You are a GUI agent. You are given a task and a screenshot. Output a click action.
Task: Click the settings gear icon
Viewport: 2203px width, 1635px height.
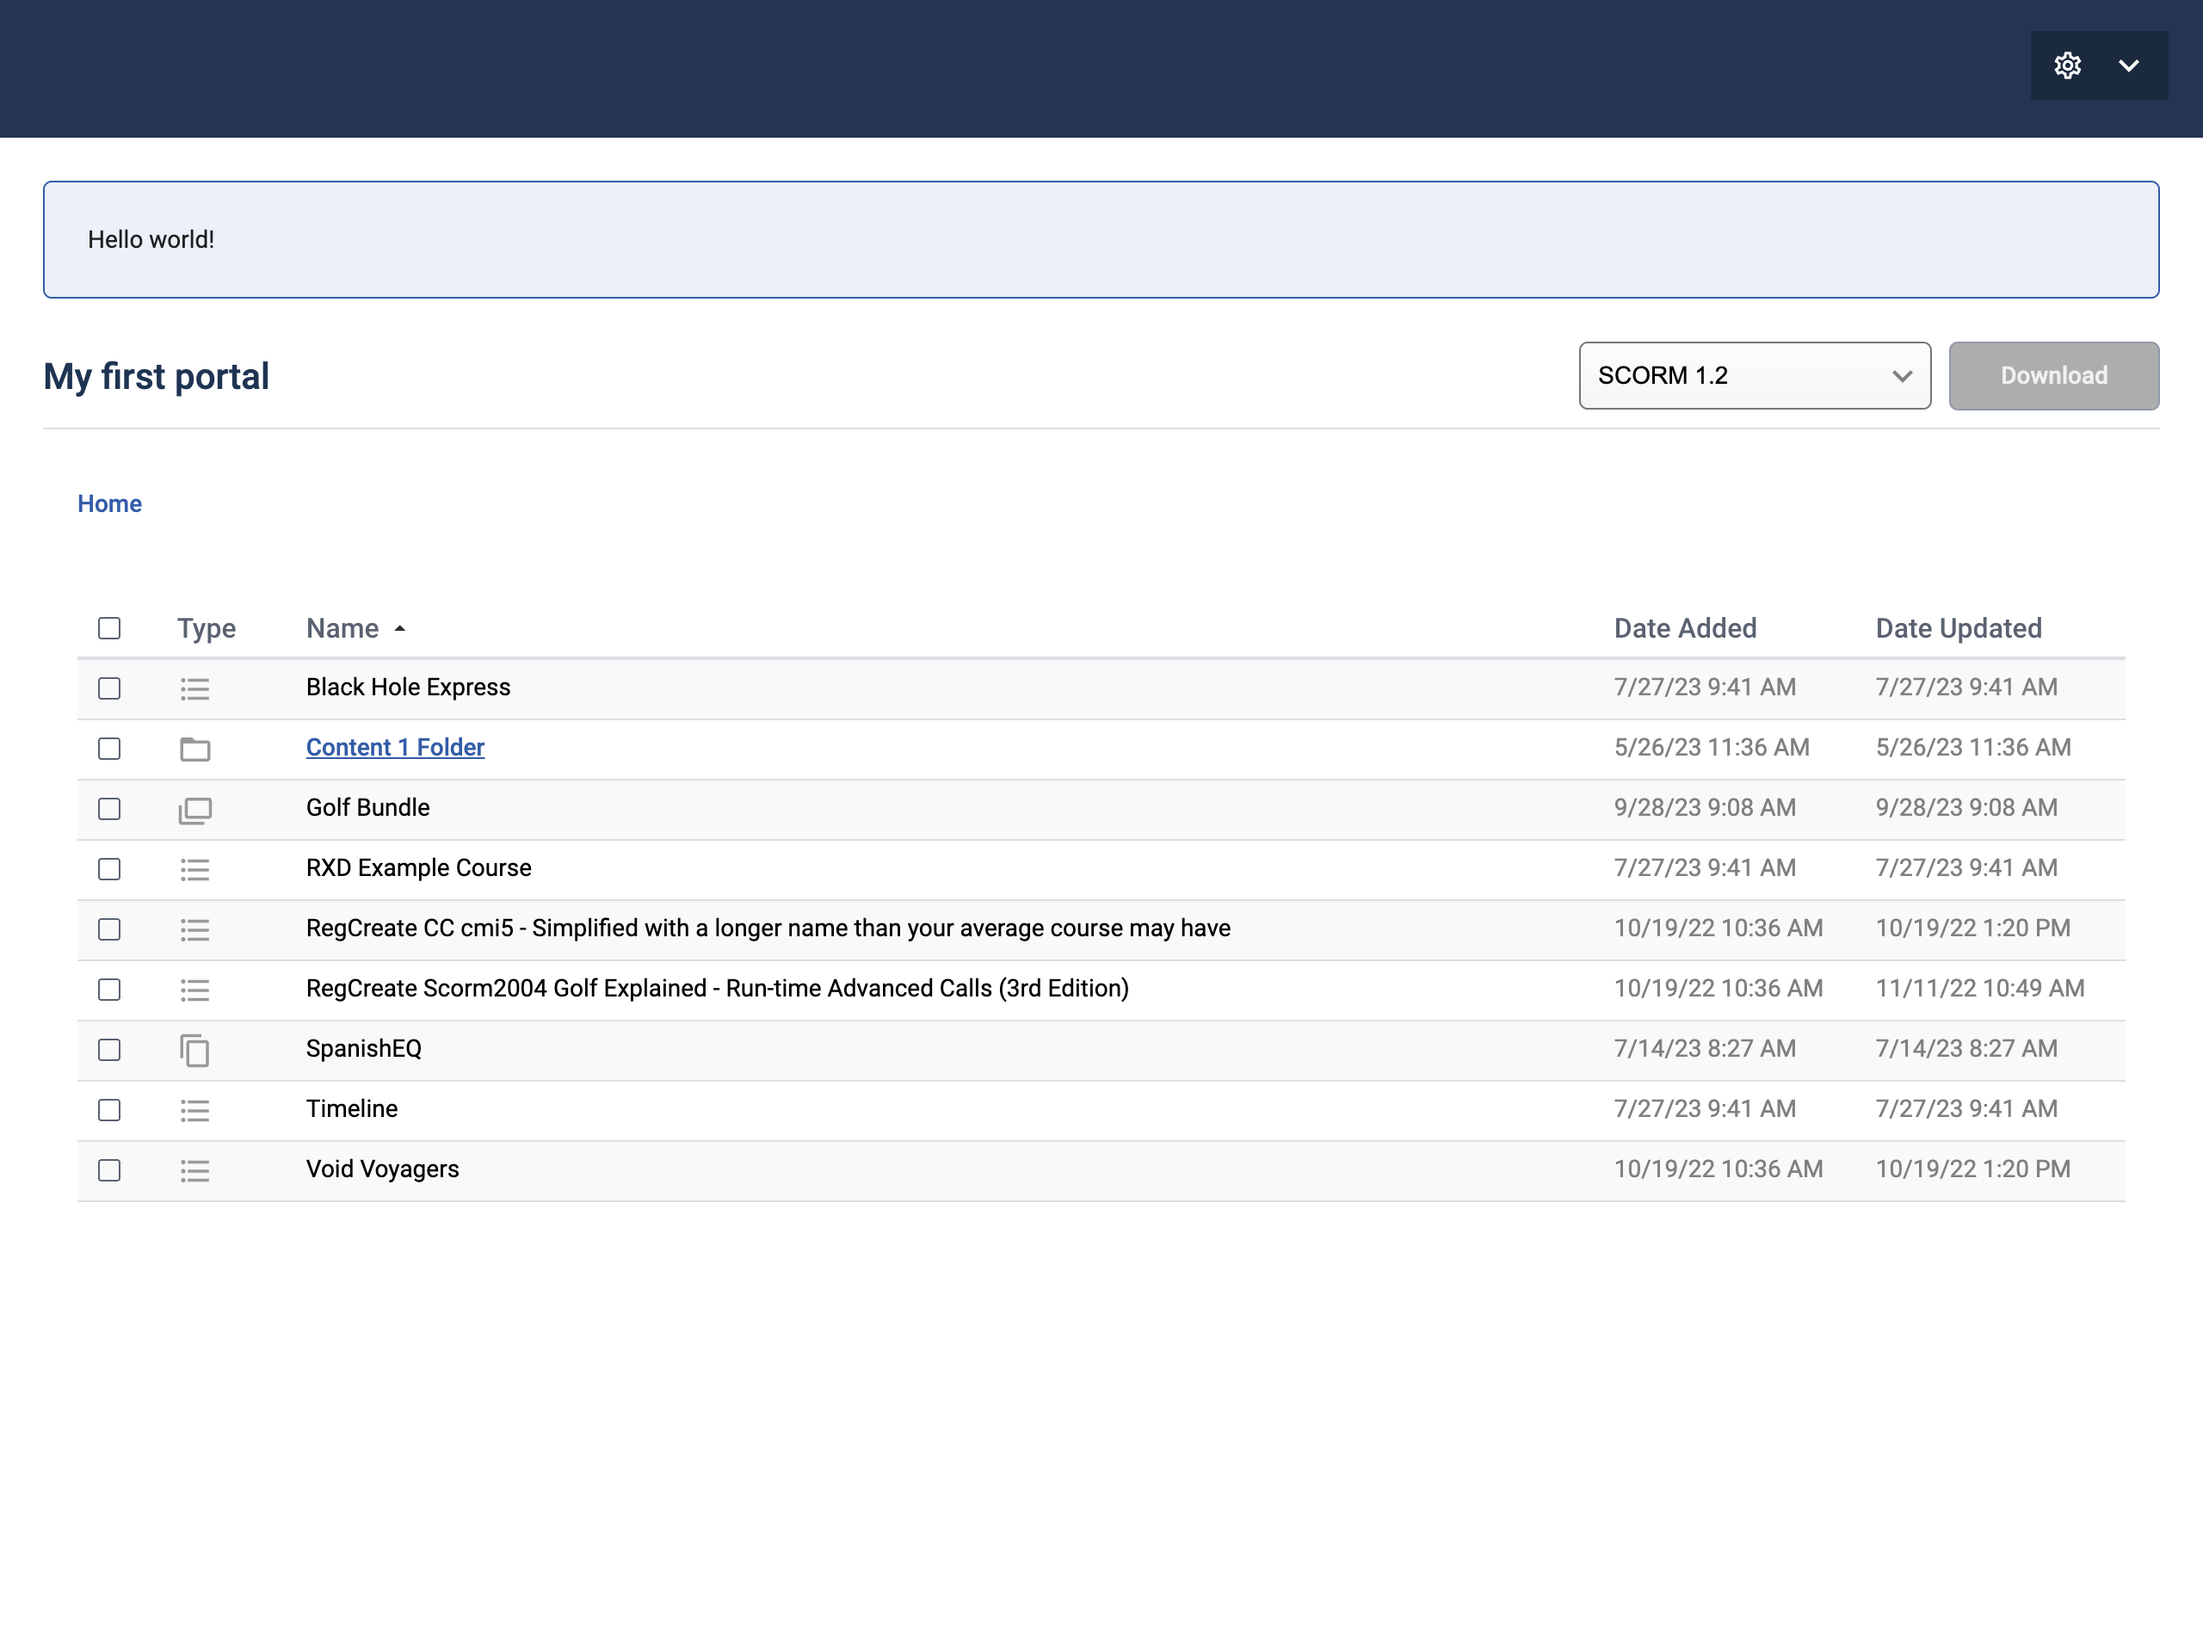[2066, 65]
